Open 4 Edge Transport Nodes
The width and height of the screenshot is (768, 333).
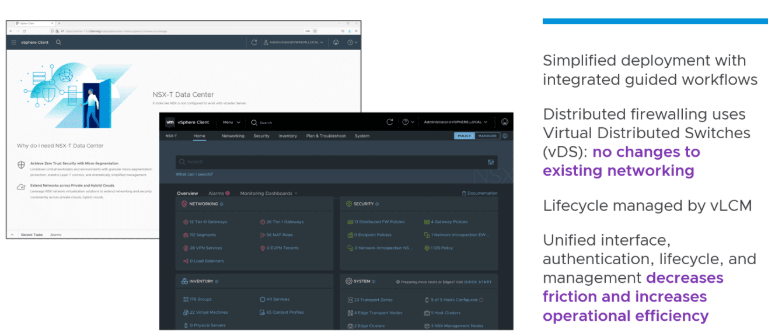375,313
